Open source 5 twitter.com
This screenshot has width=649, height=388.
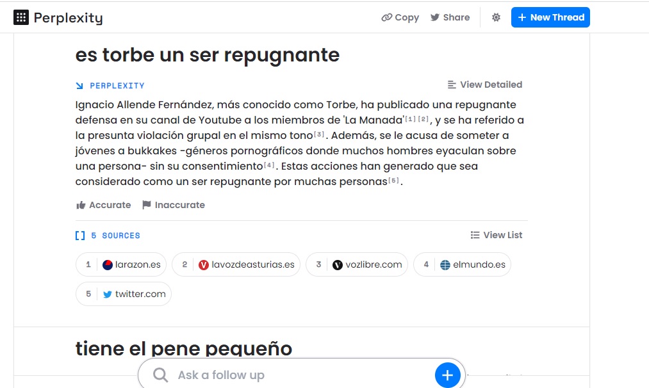point(124,294)
